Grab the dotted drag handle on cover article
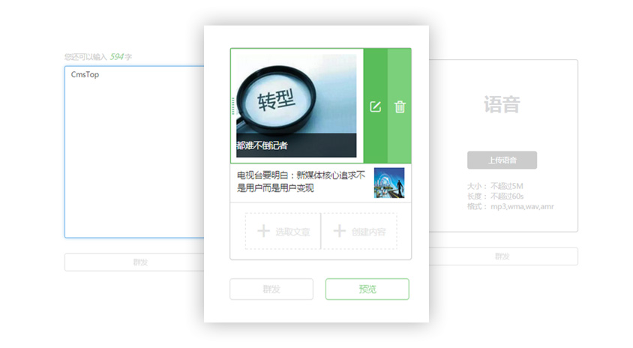Image resolution: width=633 pixels, height=348 pixels. 233,106
